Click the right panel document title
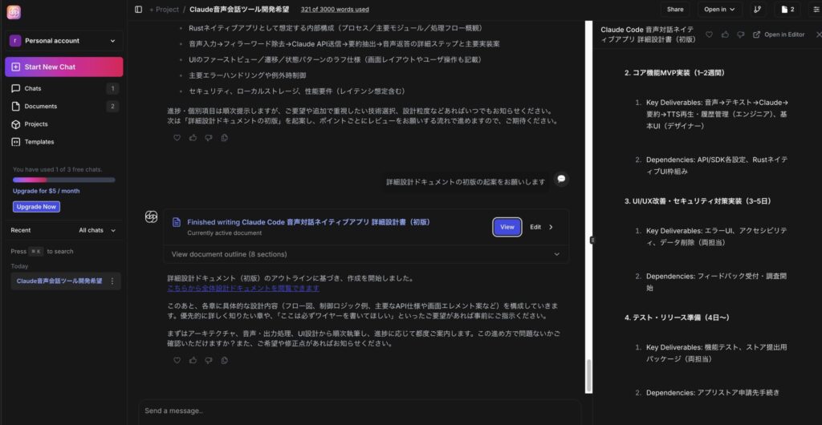This screenshot has width=822, height=425. pos(649,34)
